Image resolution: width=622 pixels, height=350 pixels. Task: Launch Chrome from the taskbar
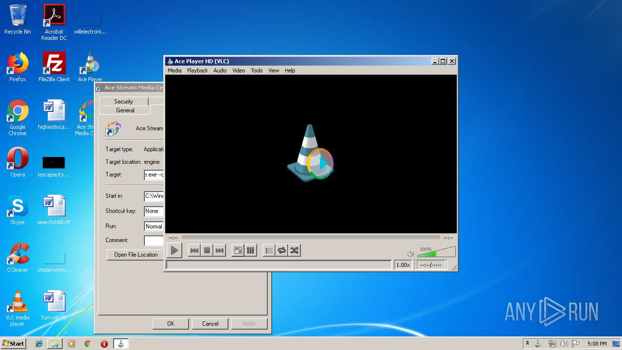tap(87, 344)
